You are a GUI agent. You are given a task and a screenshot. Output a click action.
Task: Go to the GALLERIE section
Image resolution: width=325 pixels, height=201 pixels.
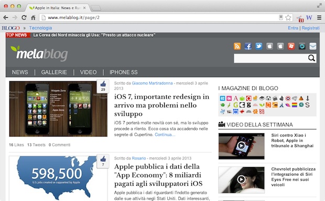(54, 72)
